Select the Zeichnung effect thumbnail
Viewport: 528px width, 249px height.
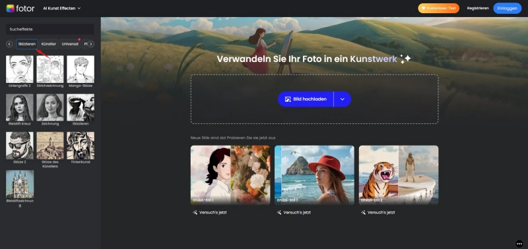tap(50, 107)
